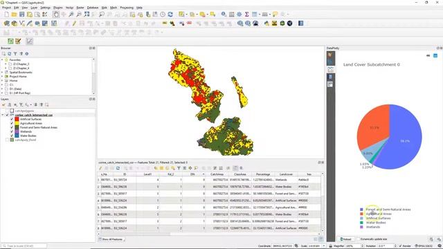443x249 pixels.
Task: Toggle editing pencil in attribute table toolbar
Action: point(100,168)
